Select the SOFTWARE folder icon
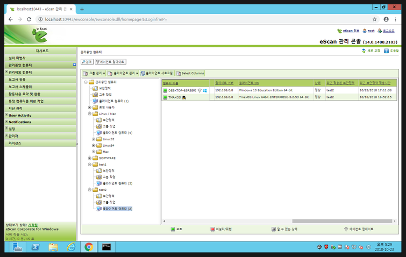Image resolution: width=406 pixels, height=257 pixels. coord(95,158)
